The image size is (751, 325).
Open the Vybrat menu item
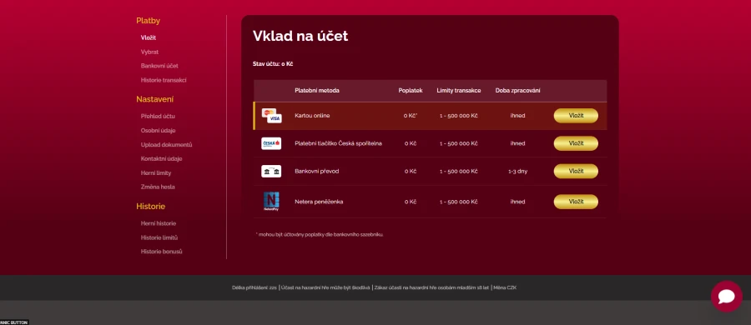pyautogui.click(x=149, y=52)
